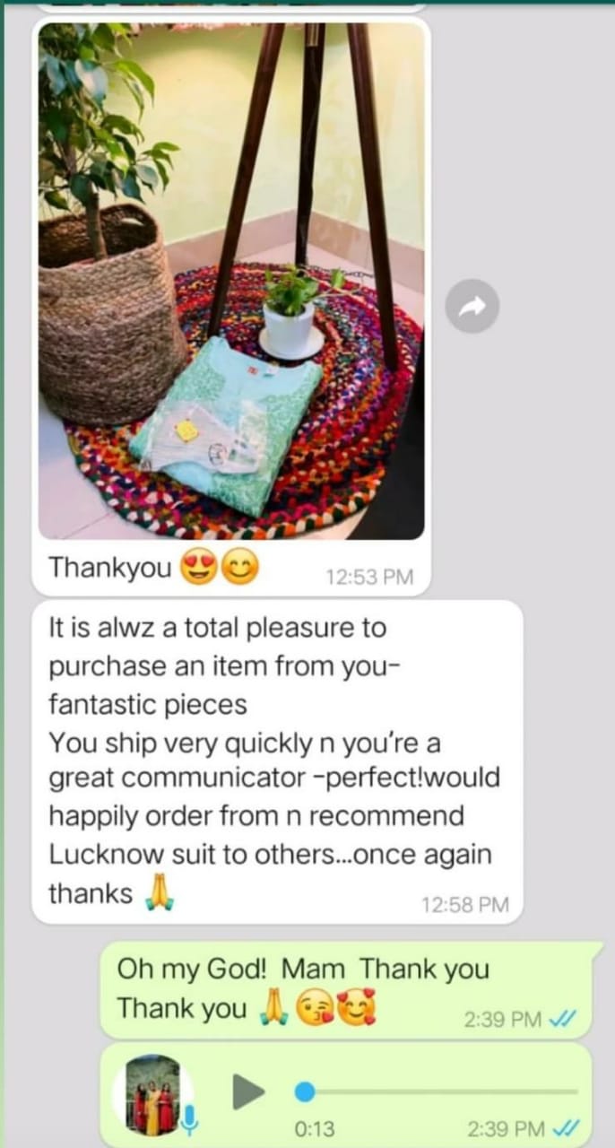Click the folded hands emoji after 'thanks'
615x1148 pixels.
tap(159, 893)
